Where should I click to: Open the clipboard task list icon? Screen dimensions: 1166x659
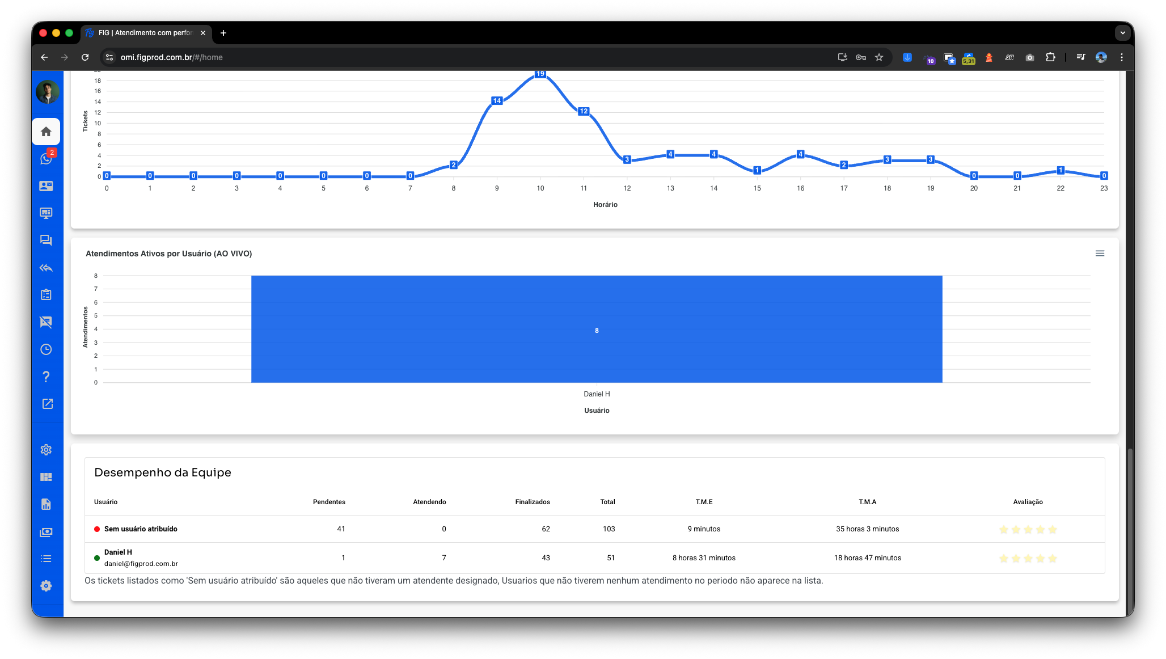click(47, 295)
